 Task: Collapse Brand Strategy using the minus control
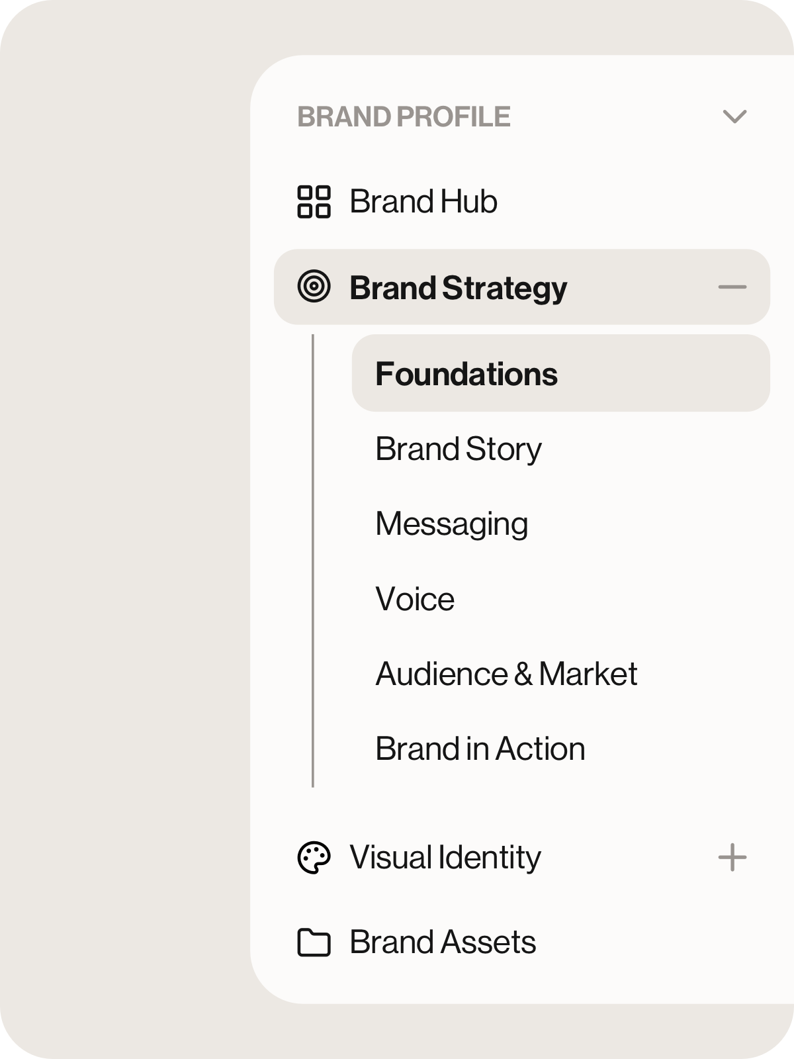click(730, 287)
